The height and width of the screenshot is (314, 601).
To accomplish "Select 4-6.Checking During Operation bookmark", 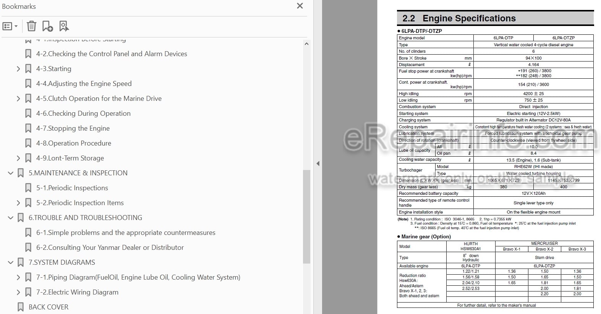I will [x=83, y=113].
